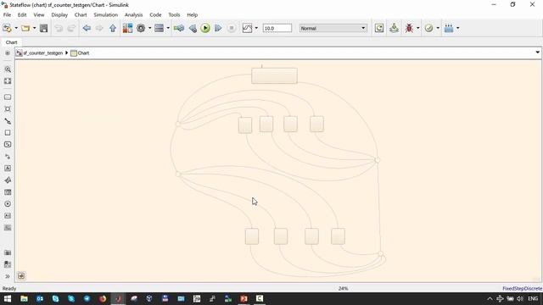Click the Stop simulation button

(232, 28)
